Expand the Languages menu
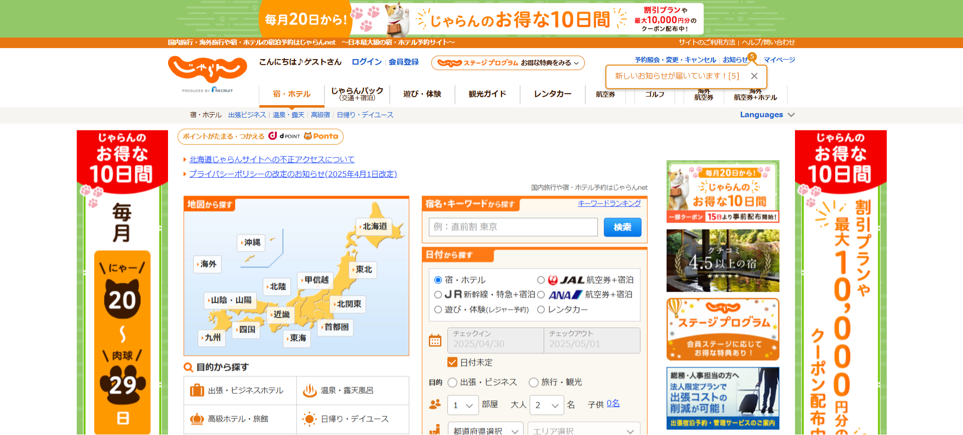Screen dimensions: 963x435 click(767, 115)
